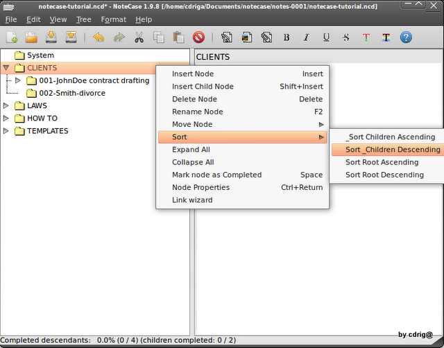Click the Completed descendants status bar text
Viewport: 444px width, 348px height.
click(118, 340)
